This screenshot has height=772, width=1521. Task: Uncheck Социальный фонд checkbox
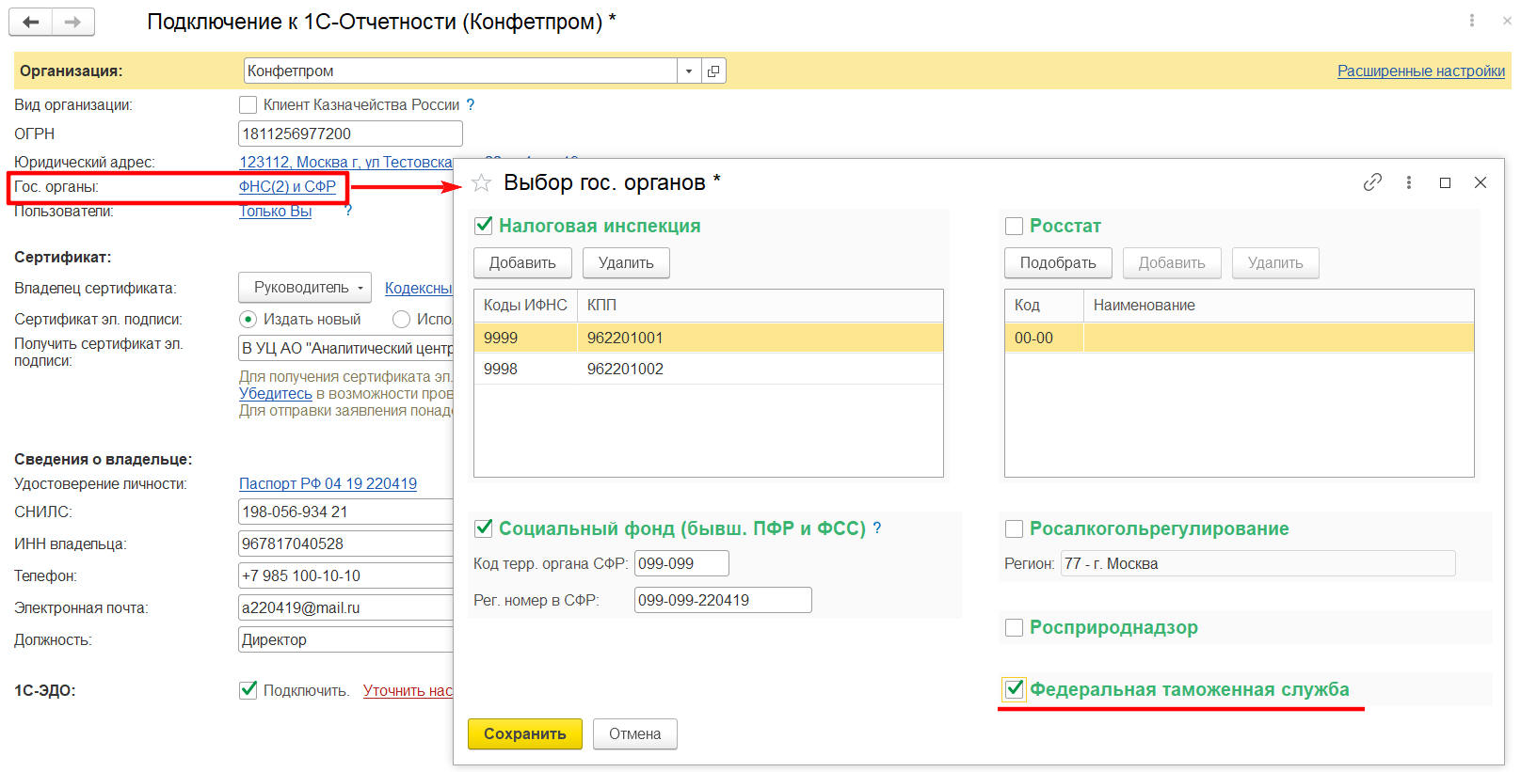tap(484, 528)
